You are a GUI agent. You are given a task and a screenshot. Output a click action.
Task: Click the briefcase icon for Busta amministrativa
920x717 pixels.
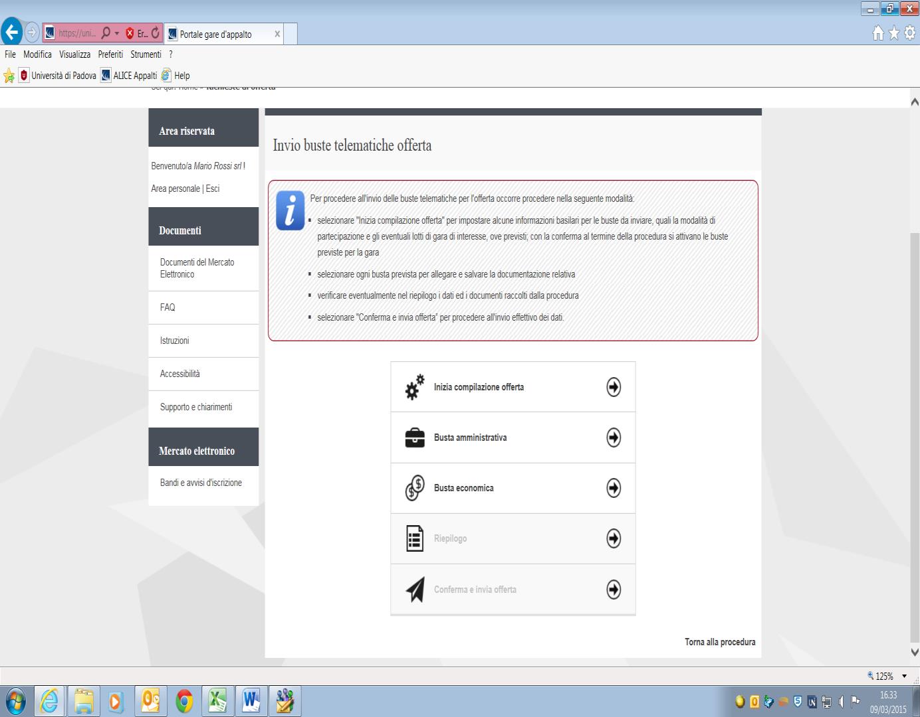coord(415,438)
